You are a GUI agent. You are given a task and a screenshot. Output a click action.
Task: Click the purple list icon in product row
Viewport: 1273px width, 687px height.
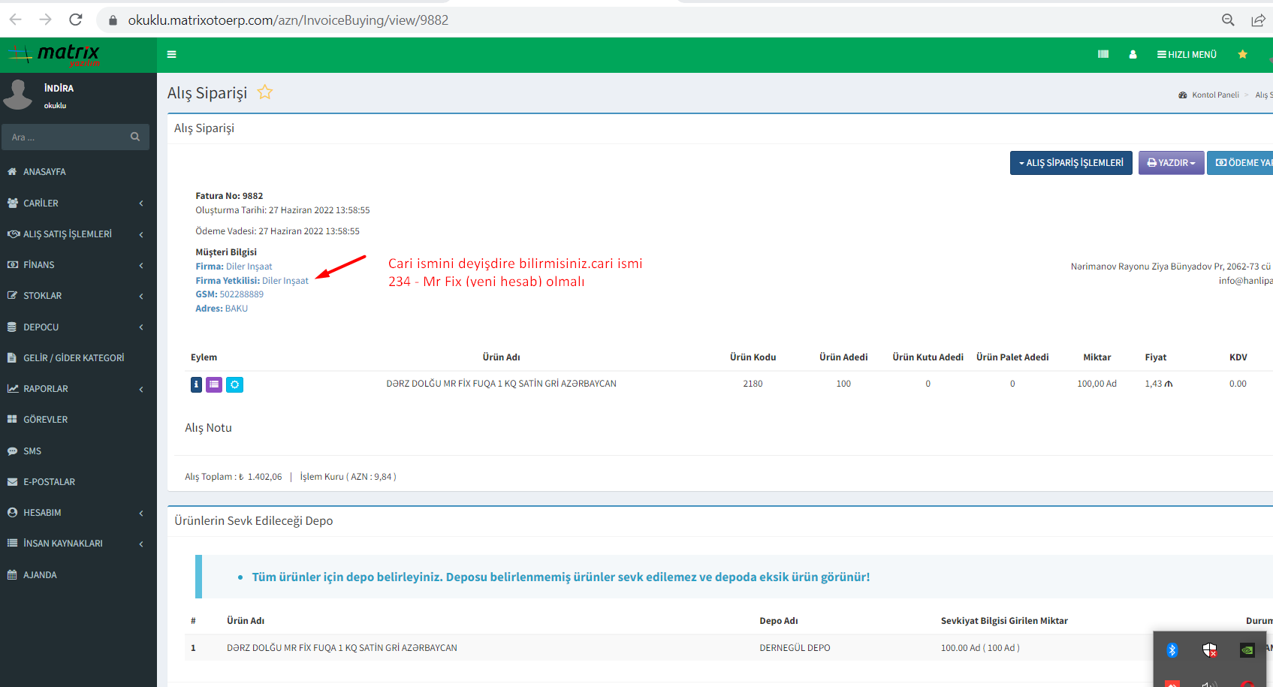214,384
